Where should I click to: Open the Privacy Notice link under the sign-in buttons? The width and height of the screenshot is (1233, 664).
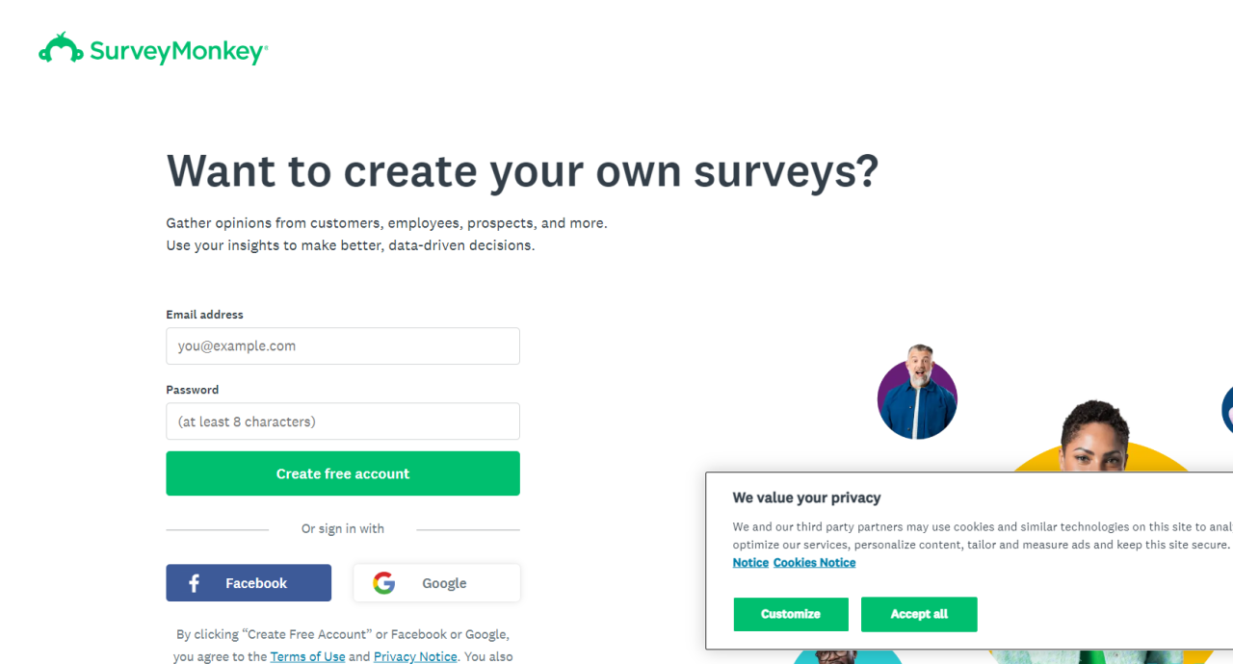[x=415, y=656]
